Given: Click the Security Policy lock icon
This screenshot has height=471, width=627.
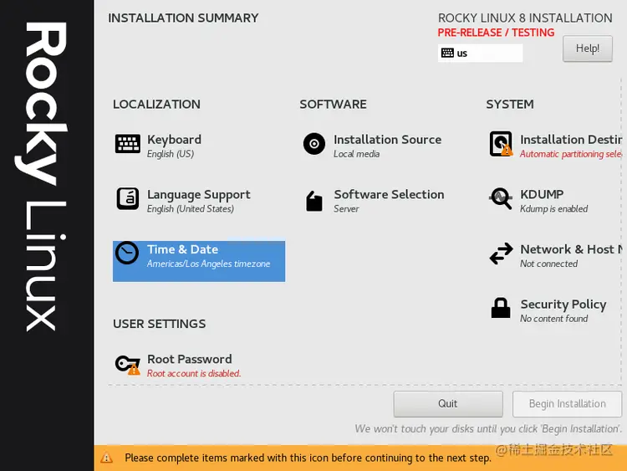Looking at the screenshot, I should pos(501,308).
